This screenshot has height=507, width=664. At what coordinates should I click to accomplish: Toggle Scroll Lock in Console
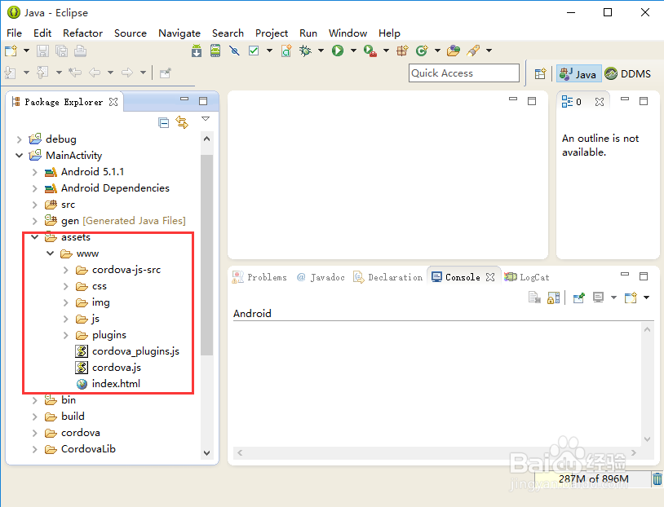point(554,298)
